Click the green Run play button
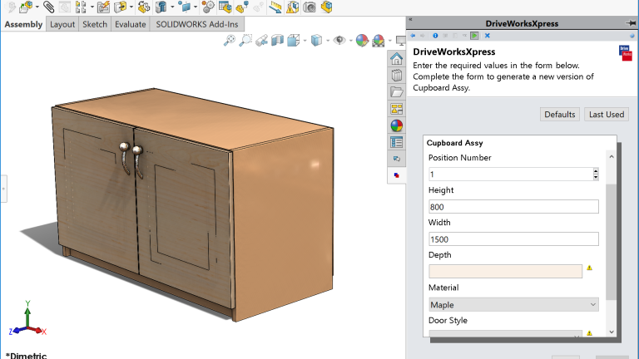This screenshot has width=639, height=359. 474,36
